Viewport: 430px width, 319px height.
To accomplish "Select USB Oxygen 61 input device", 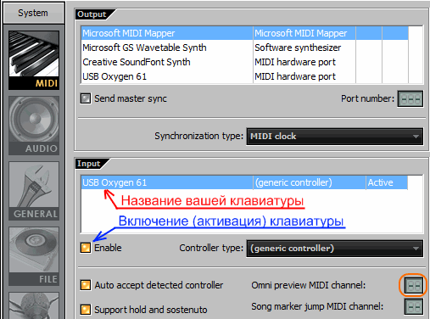I will (x=244, y=182).
